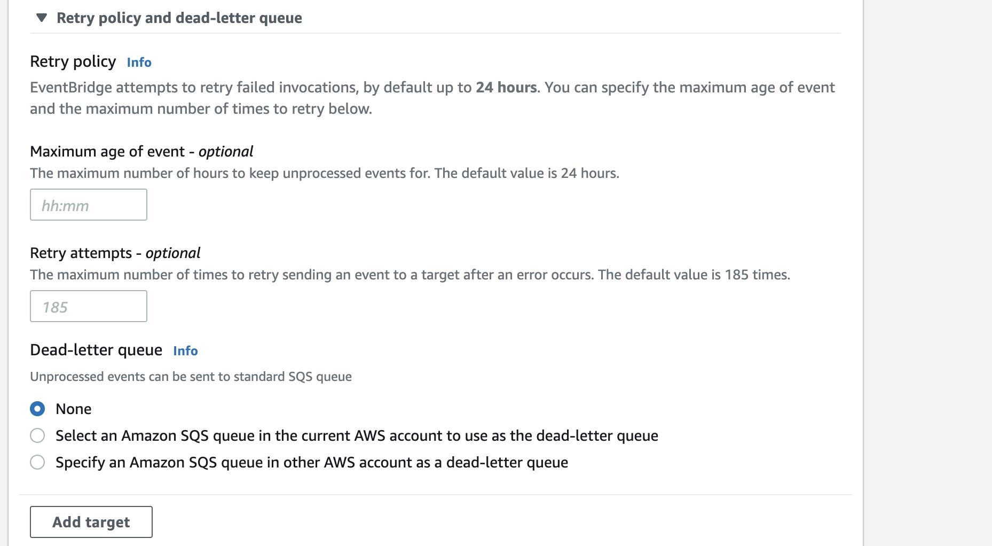Click the 'Retry policy' subheading text

[x=73, y=62]
